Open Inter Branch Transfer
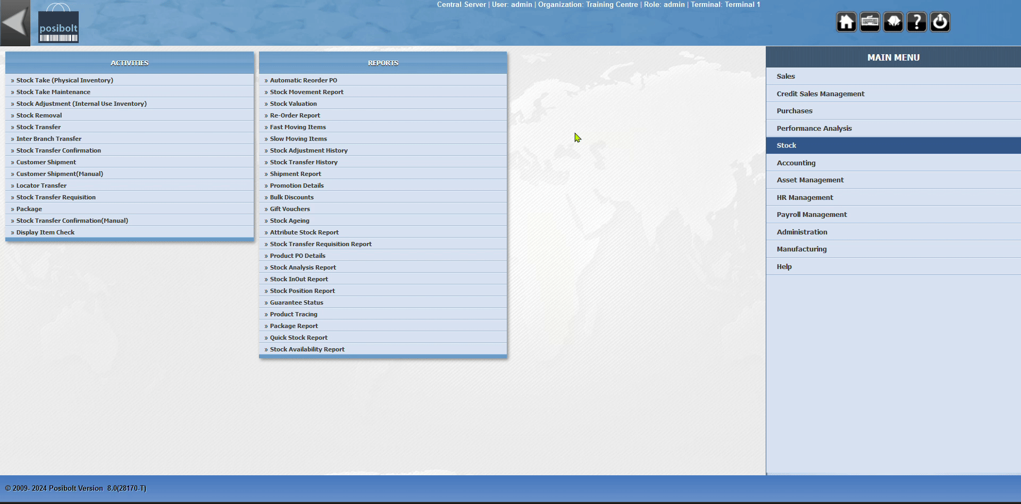This screenshot has width=1021, height=504. (129, 139)
